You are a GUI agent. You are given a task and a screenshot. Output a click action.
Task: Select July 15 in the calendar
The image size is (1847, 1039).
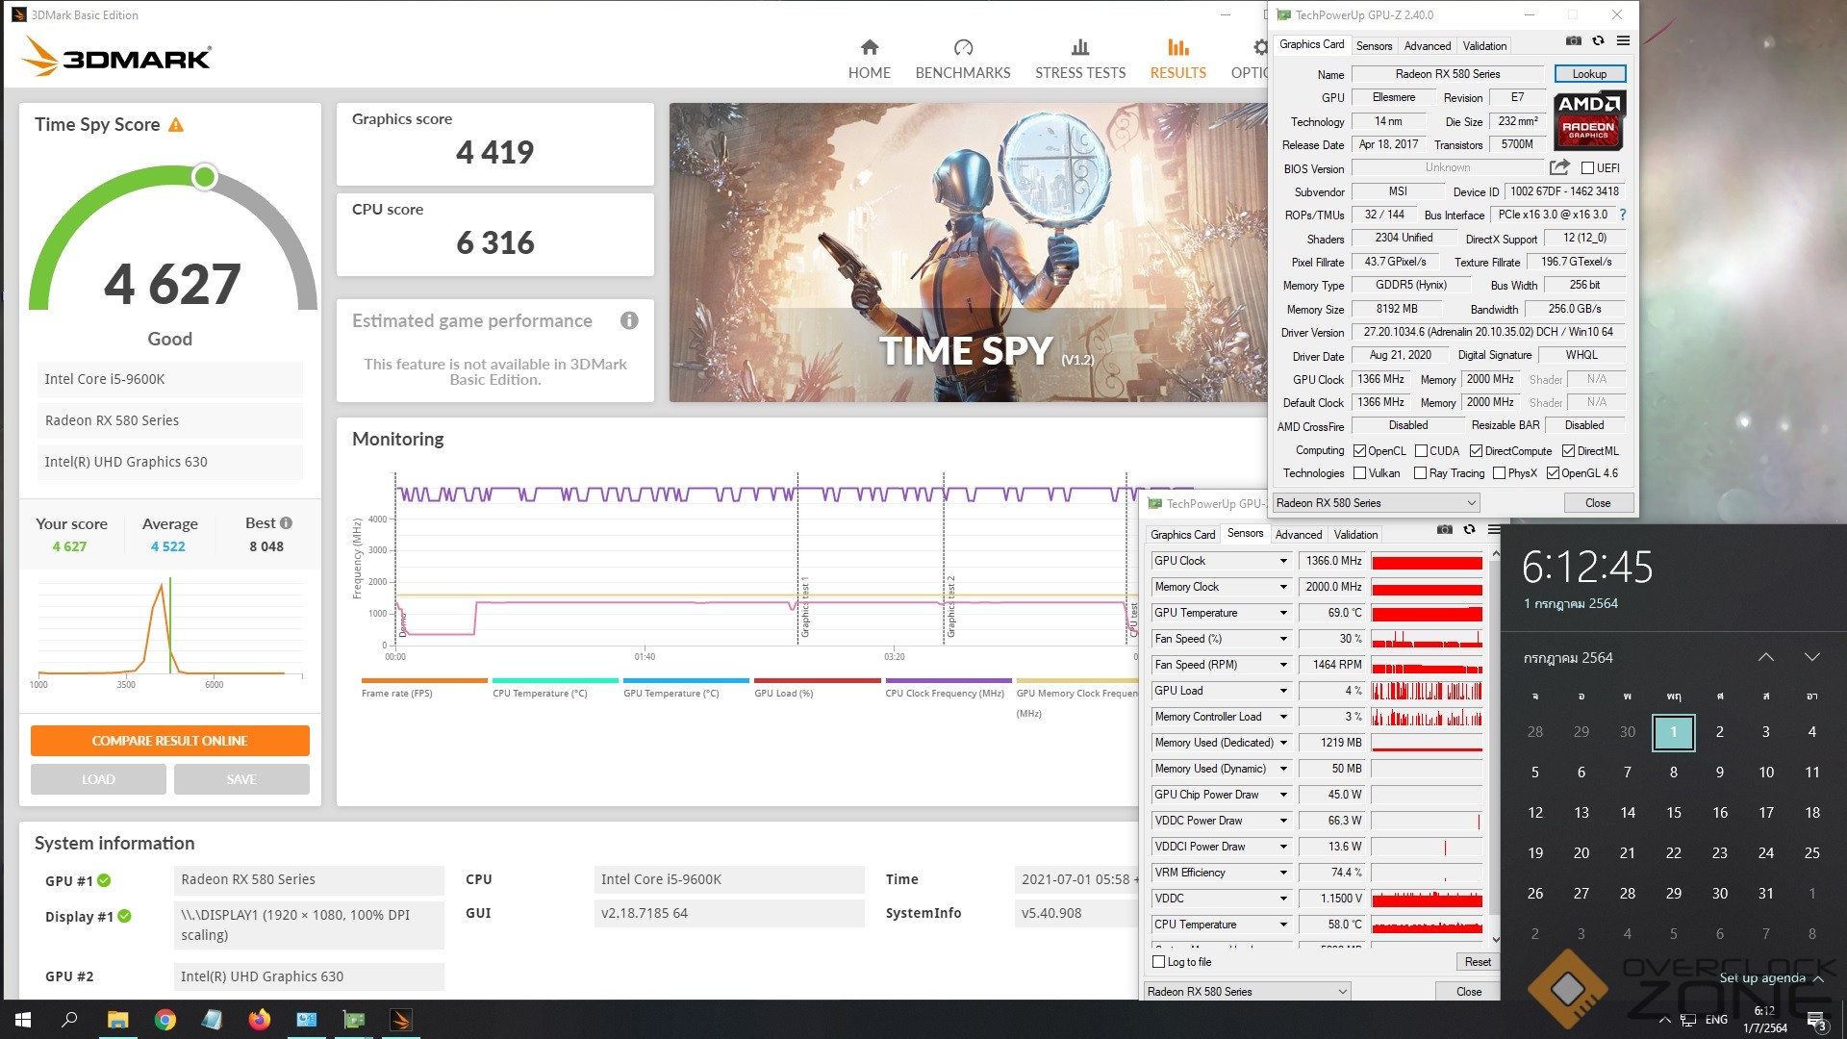click(1673, 813)
